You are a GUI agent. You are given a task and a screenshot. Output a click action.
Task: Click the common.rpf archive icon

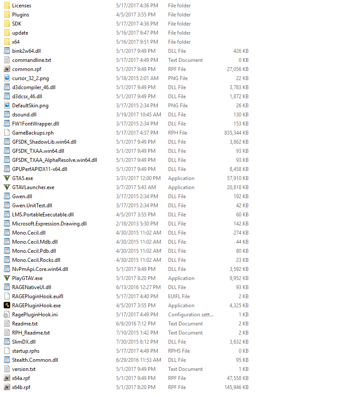pos(7,69)
